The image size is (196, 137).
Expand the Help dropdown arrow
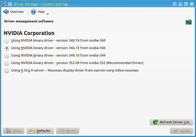pyautogui.click(x=47, y=14)
